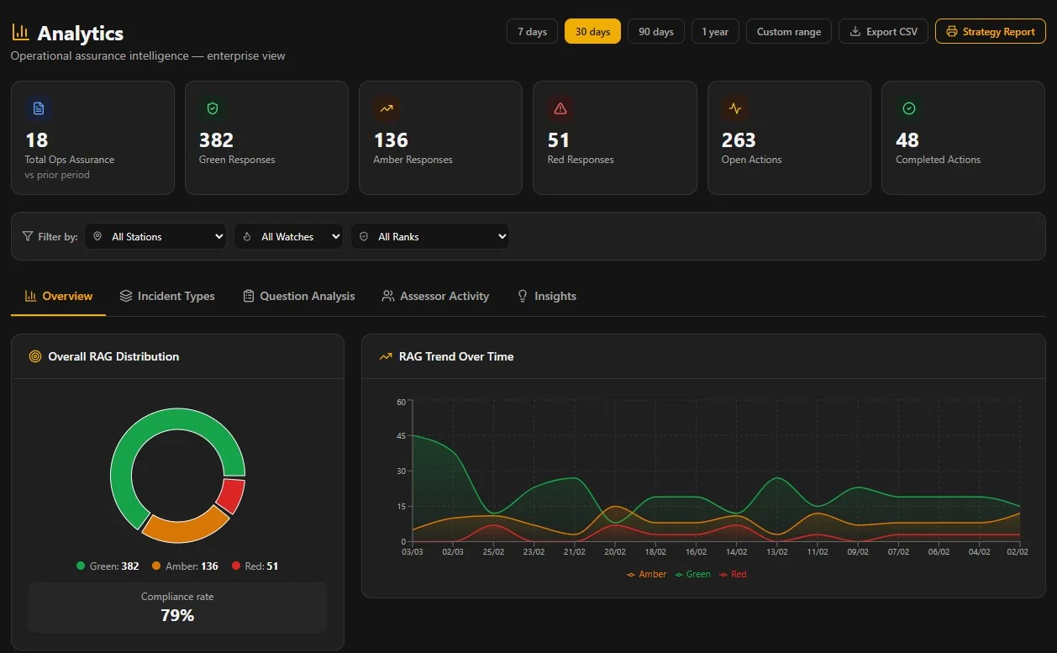Click the trend arrow icon on Amber Responses card

point(387,108)
